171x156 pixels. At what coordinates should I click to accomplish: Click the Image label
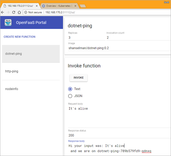coord(72,43)
